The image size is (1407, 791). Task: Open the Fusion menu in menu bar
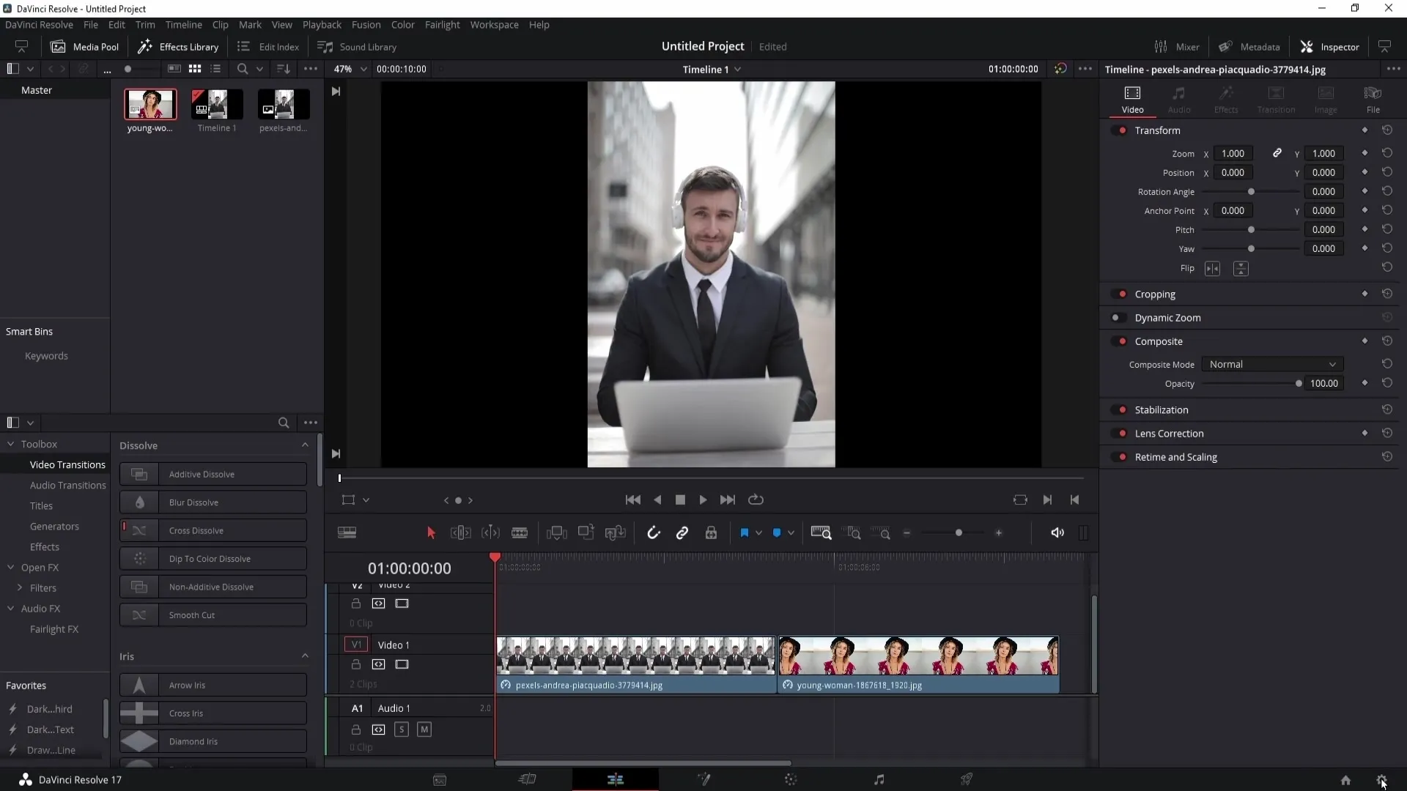click(x=365, y=24)
